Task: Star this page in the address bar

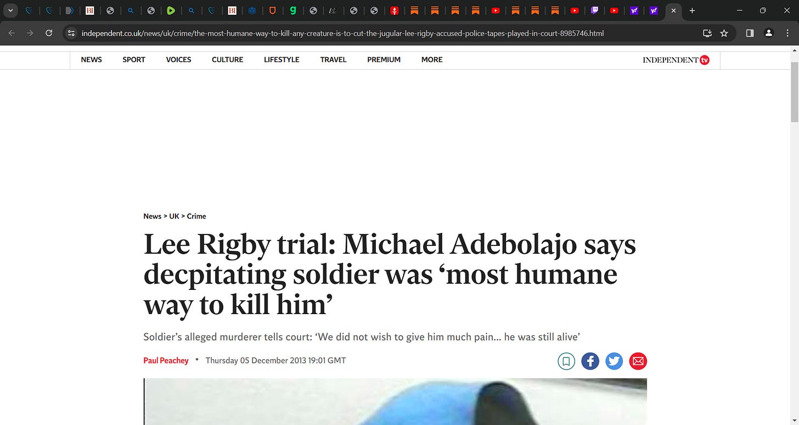Action: click(724, 33)
